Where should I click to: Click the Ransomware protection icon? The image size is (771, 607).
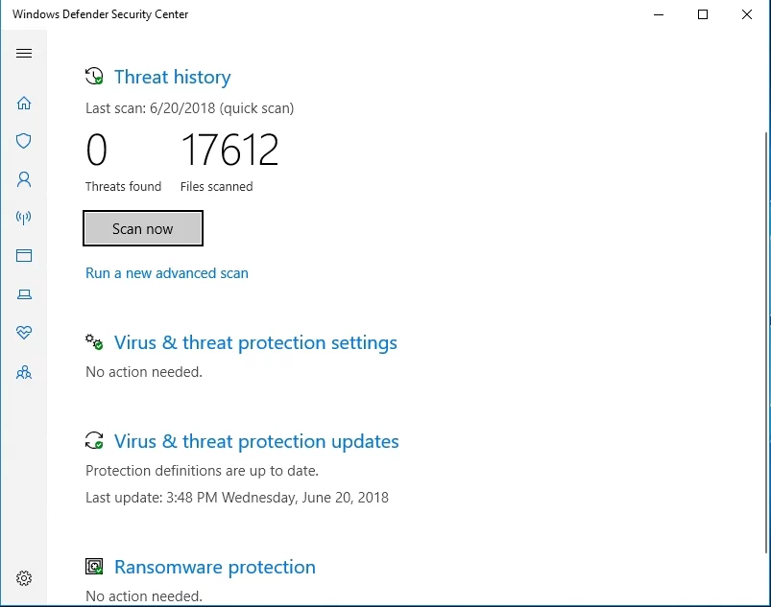[94, 567]
